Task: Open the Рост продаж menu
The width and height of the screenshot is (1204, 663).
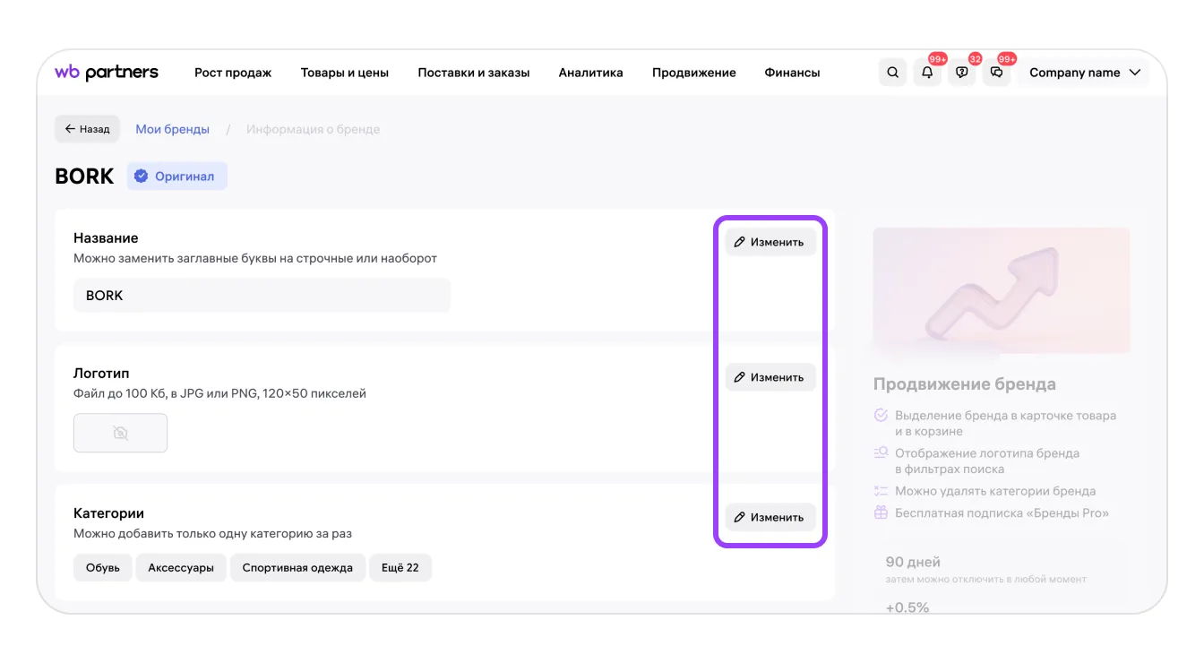Action: click(233, 73)
